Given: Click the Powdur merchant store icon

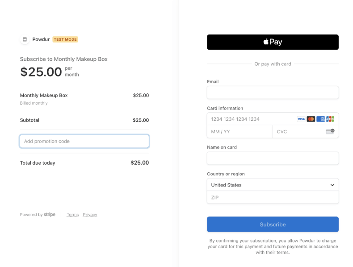Looking at the screenshot, I should [x=25, y=39].
